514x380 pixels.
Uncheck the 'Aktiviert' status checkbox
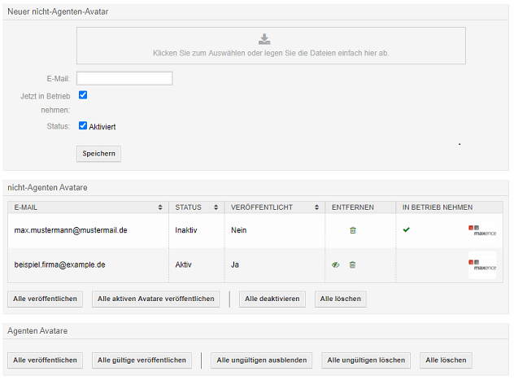click(83, 126)
